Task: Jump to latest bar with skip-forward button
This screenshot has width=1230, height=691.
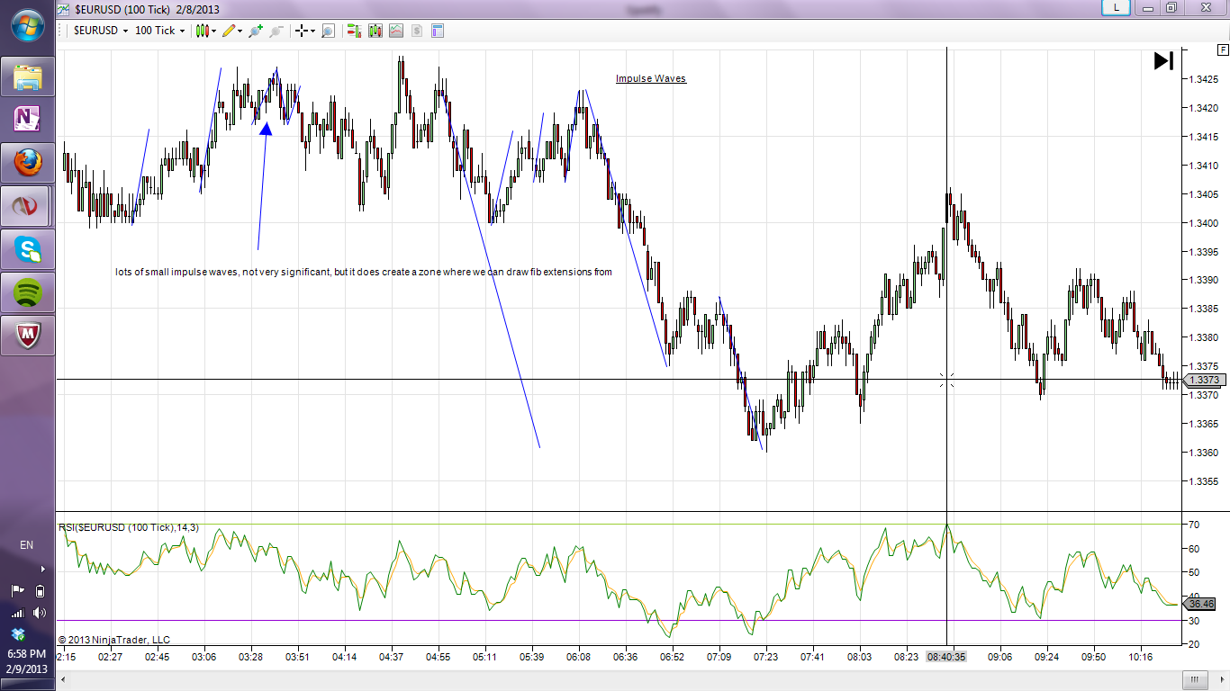Action: pos(1163,61)
